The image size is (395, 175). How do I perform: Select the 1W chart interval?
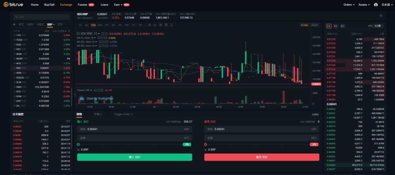coord(140,25)
